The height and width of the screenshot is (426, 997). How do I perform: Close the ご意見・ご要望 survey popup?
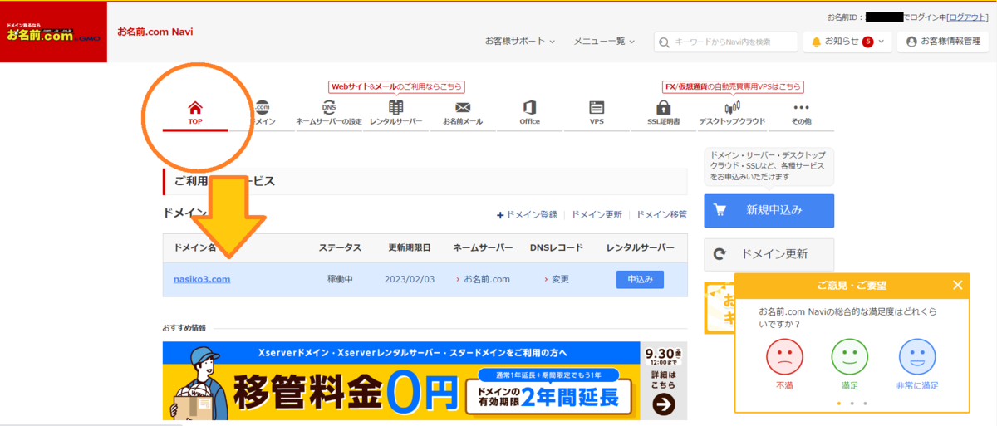click(957, 285)
